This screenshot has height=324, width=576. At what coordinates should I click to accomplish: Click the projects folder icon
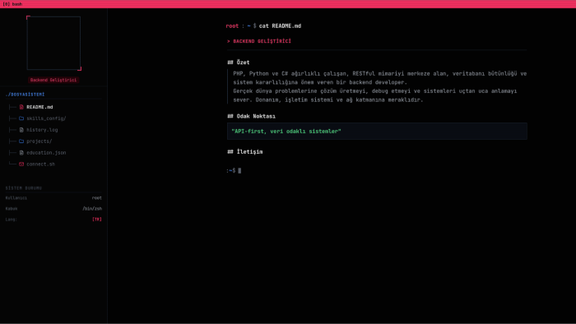(21, 141)
